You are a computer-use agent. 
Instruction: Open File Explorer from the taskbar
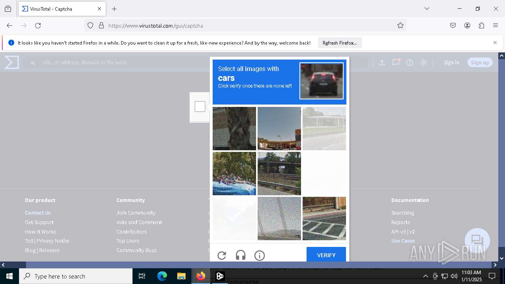pos(181,276)
